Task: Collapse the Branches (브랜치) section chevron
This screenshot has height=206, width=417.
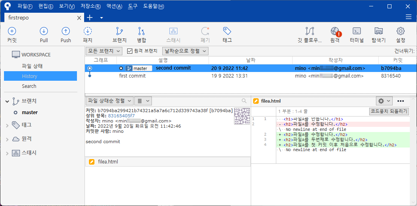Action: point(7,101)
